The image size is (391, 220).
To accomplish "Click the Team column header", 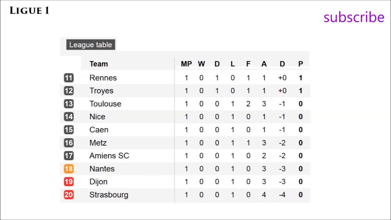I will 98,64.
